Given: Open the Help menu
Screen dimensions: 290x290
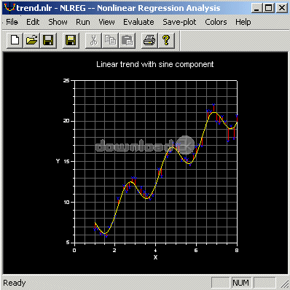Looking at the screenshot, I should point(243,22).
